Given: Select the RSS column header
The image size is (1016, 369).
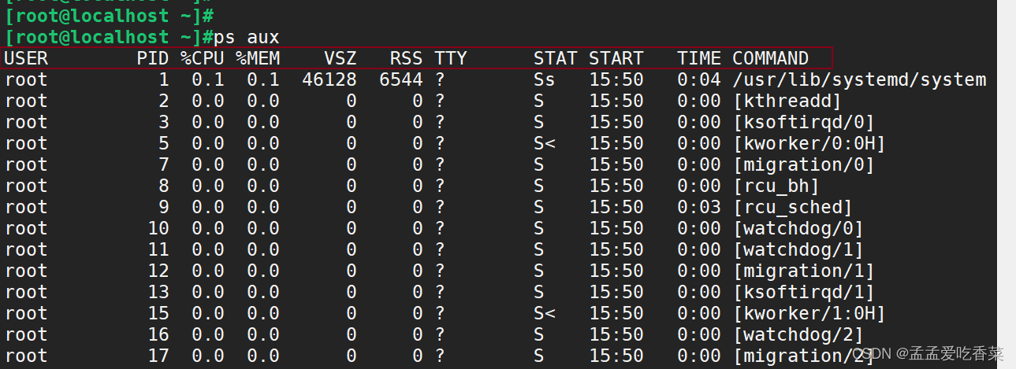Looking at the screenshot, I should [x=407, y=58].
